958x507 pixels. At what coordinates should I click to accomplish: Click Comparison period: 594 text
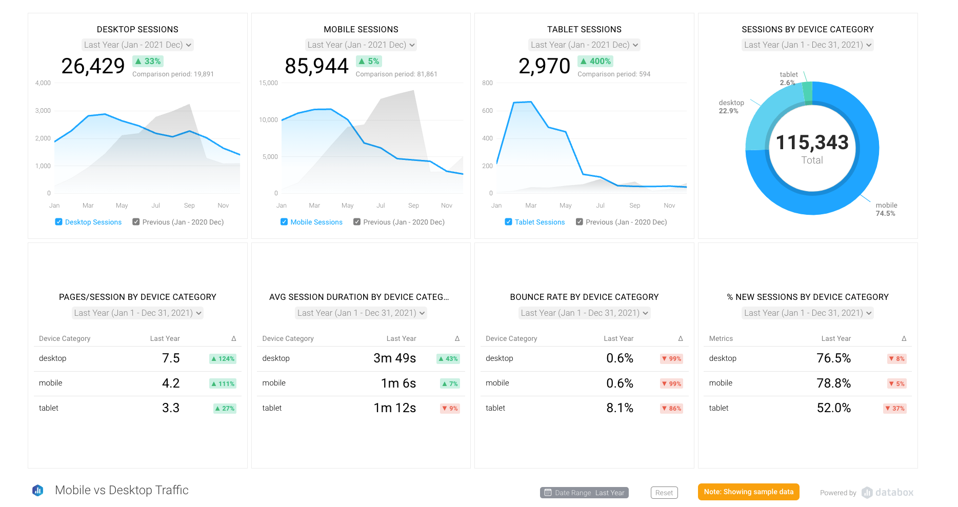(614, 74)
